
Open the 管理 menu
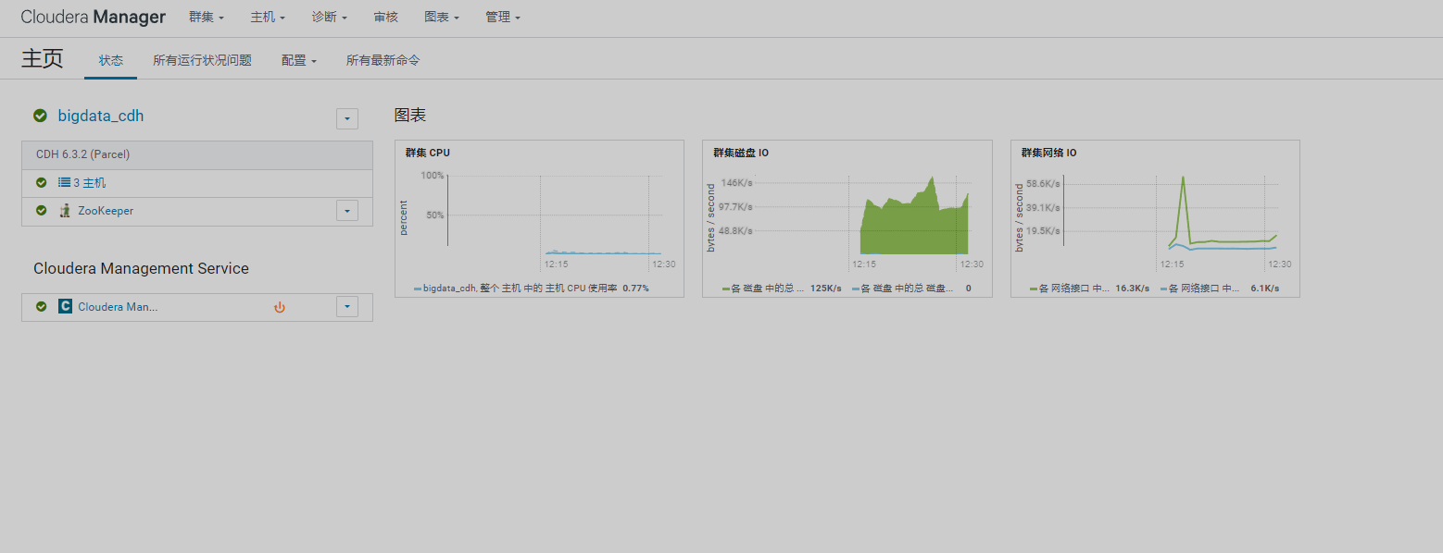pos(503,18)
